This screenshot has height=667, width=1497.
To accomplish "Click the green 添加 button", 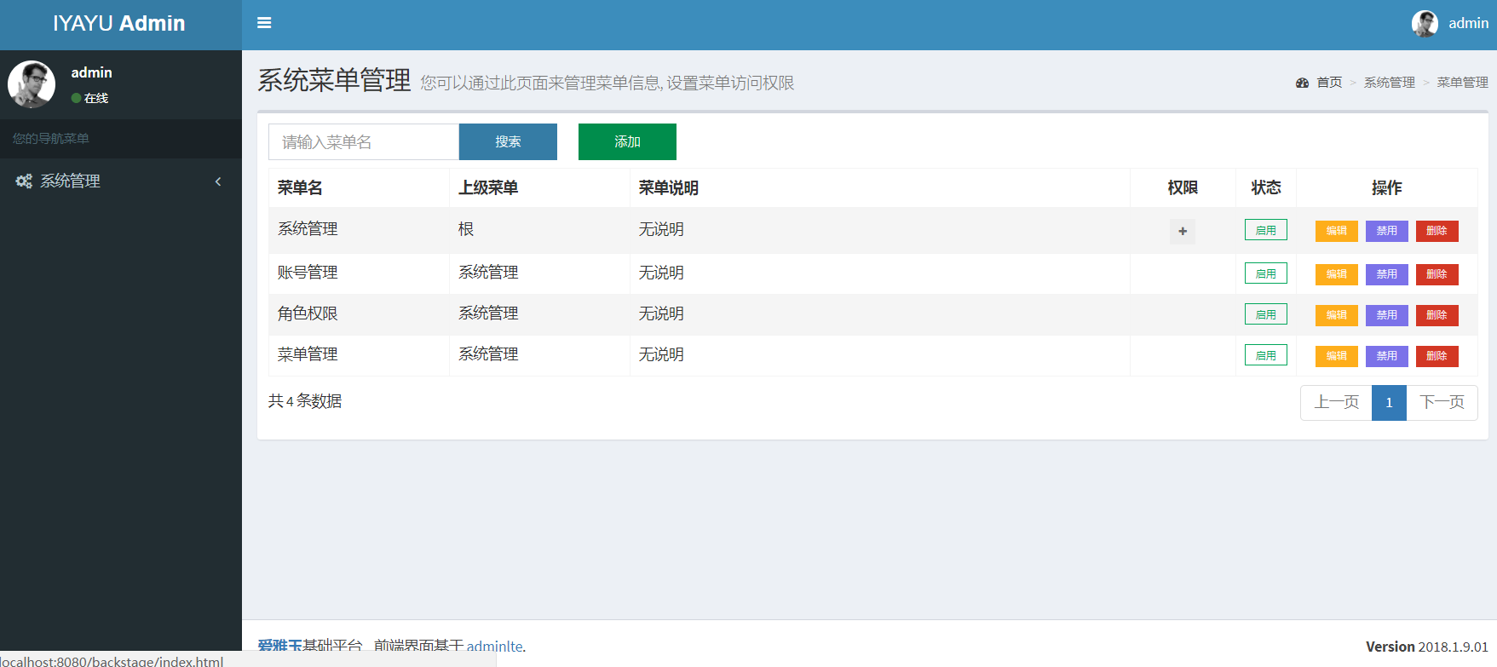I will click(x=627, y=141).
